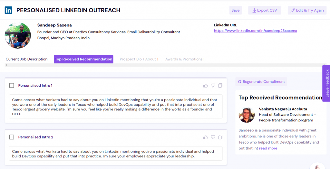This screenshot has height=169, width=330.
Task: Select the Personalised Intro 2 checkbox
Action: [12, 137]
